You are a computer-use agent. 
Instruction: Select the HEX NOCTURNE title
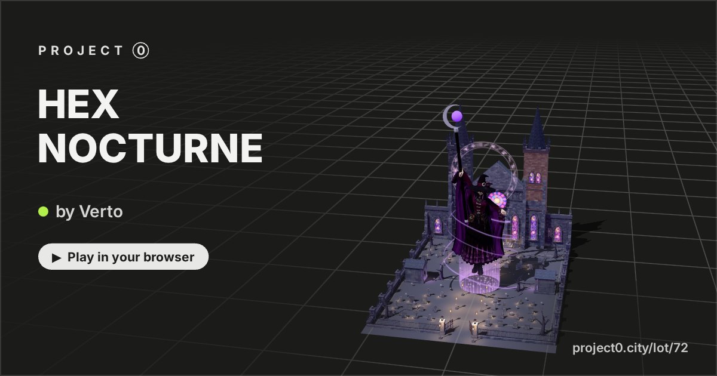point(151,127)
